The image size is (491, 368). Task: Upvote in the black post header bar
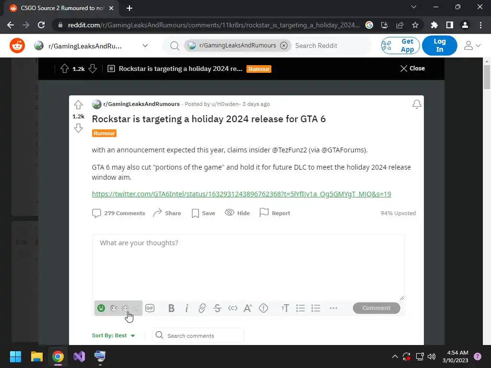[x=65, y=69]
